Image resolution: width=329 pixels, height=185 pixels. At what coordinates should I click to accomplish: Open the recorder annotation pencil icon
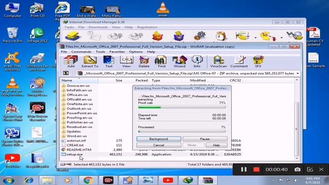click(310, 169)
